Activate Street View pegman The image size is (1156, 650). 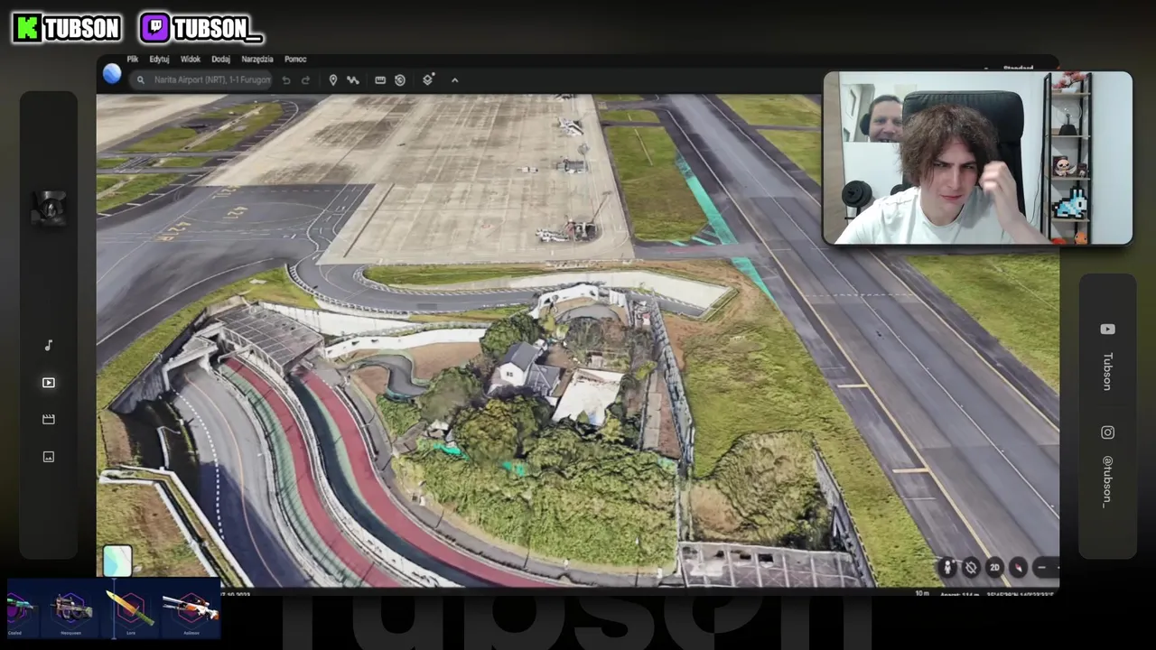click(x=947, y=567)
